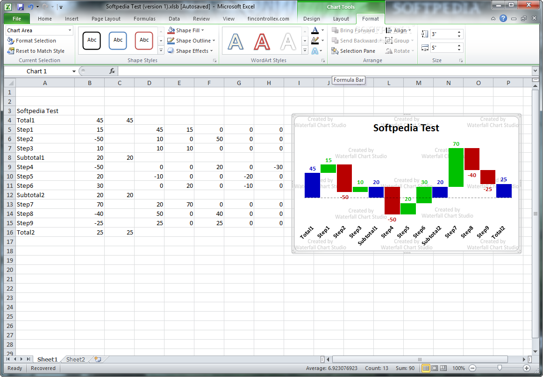Screen dimensions: 543x377
Task: Go to last sheet navigation arrow
Action: coord(29,359)
